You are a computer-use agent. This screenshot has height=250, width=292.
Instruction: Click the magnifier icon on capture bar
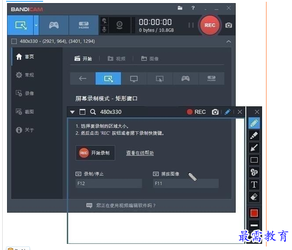pos(93,112)
